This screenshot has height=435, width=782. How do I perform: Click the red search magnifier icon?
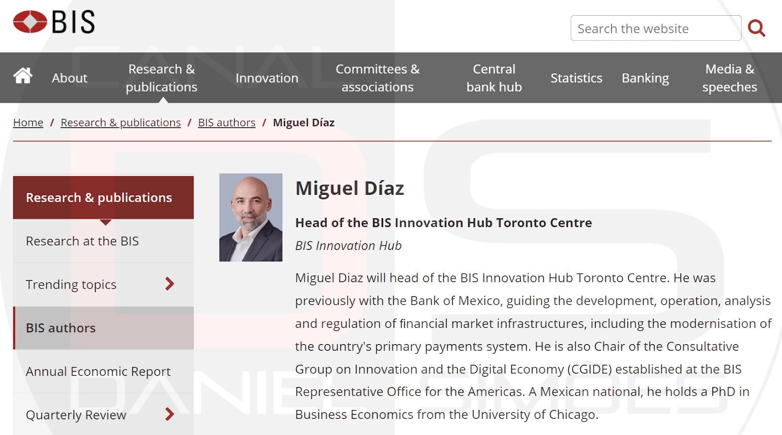[756, 28]
